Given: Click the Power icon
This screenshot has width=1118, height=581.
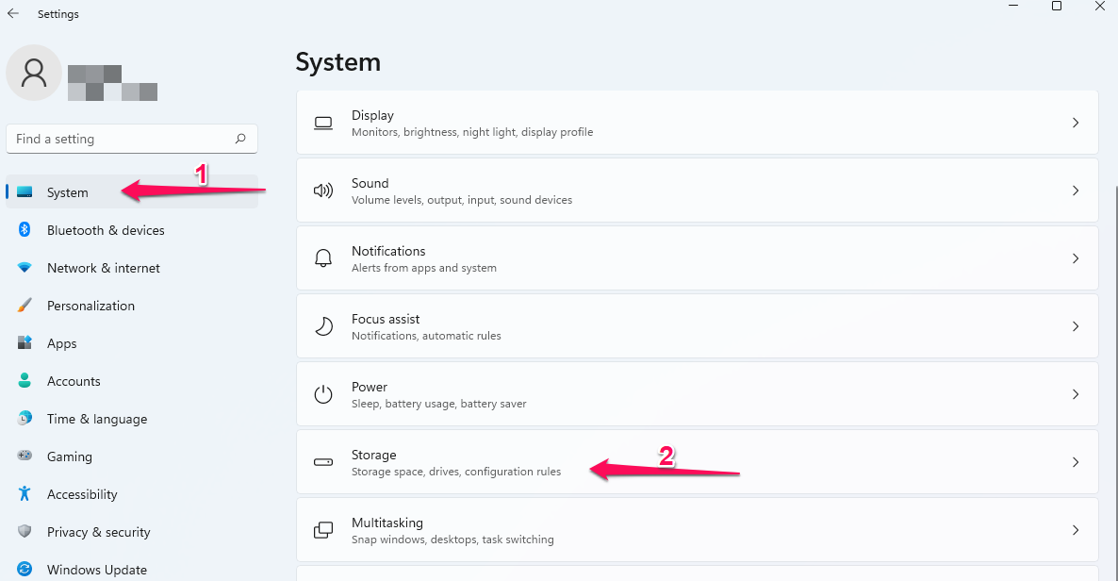Looking at the screenshot, I should click(x=323, y=394).
